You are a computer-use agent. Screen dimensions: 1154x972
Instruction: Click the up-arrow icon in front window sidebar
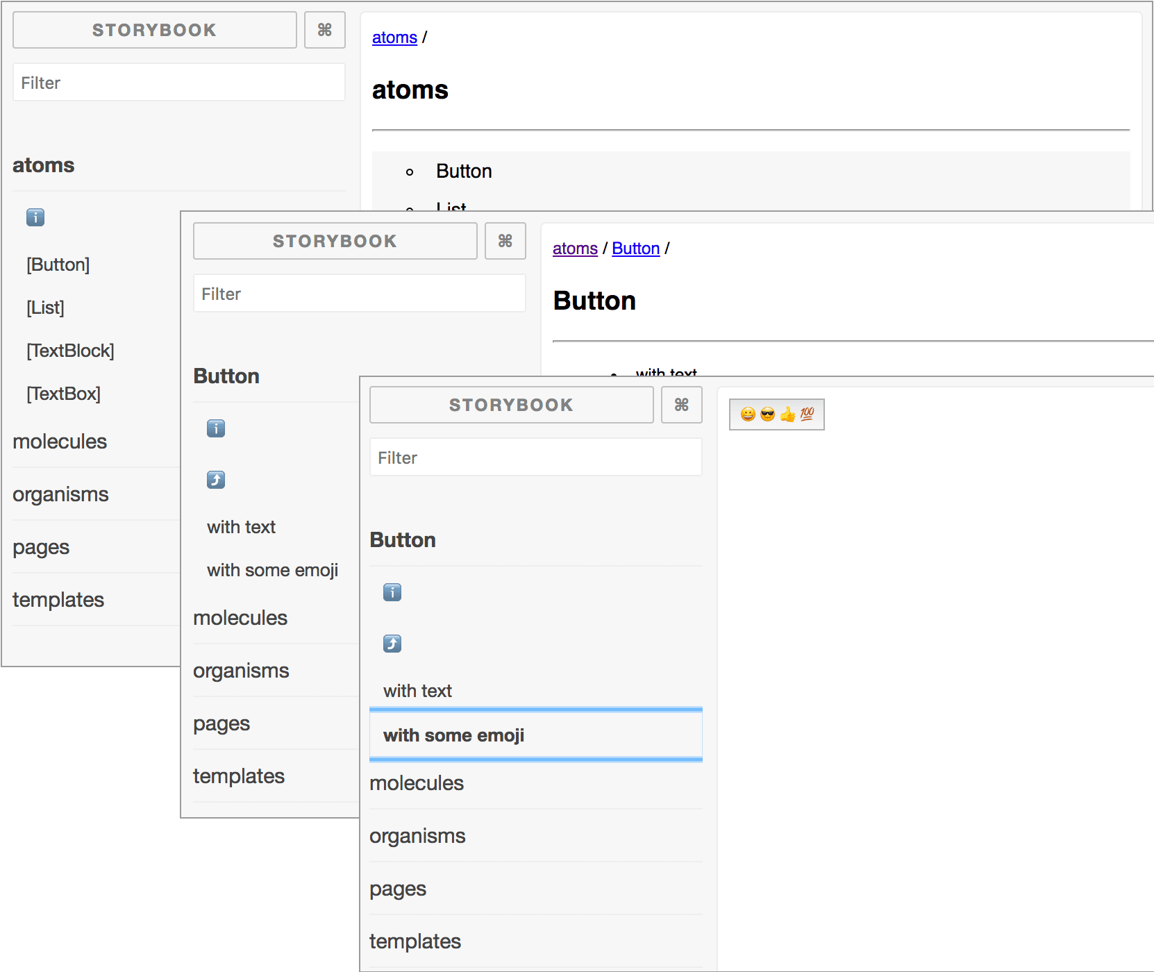[x=392, y=644]
